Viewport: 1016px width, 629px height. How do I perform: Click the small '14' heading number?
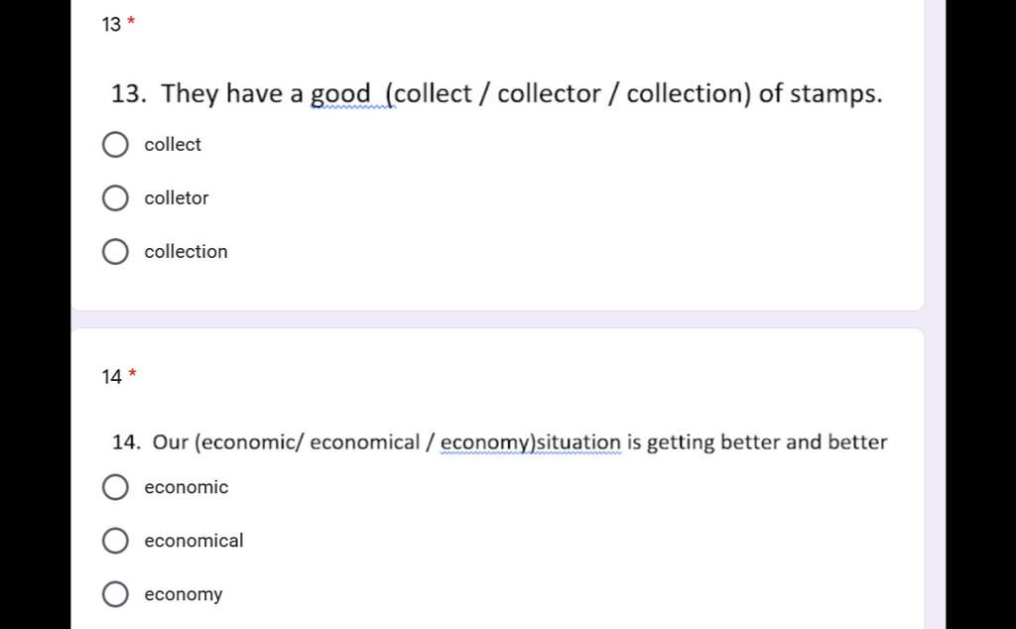click(x=111, y=377)
